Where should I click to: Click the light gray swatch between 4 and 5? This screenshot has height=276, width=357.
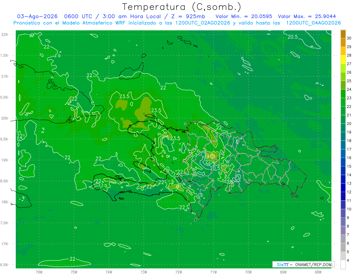point(343,256)
